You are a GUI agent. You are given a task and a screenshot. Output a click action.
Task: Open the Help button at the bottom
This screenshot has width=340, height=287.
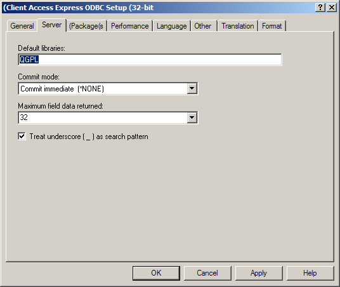tap(310, 273)
